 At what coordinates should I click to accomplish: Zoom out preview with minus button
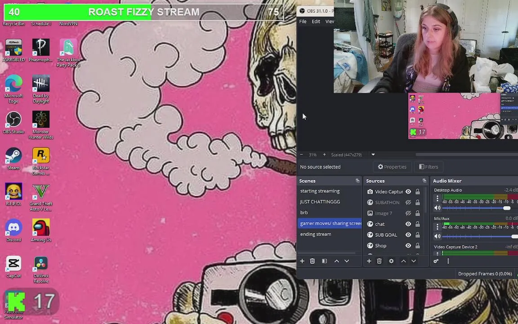301,155
